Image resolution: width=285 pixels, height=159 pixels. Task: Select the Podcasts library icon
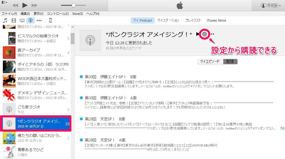tap(31, 20)
